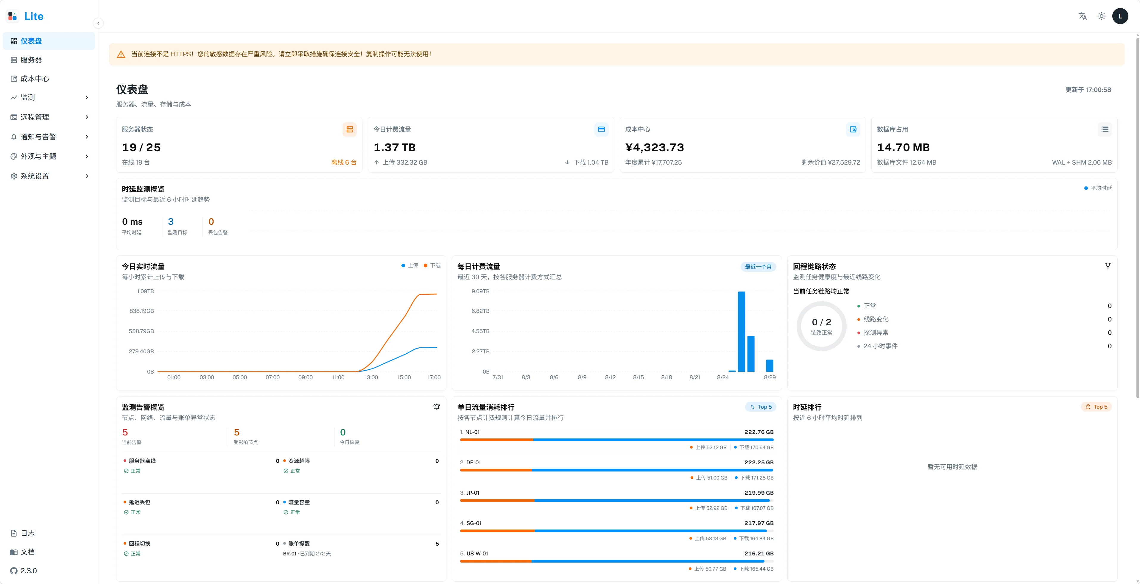Open the user avatar L menu

click(1120, 16)
